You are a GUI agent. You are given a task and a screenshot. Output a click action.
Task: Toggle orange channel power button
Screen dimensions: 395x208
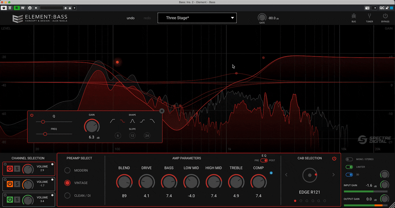click(10, 184)
